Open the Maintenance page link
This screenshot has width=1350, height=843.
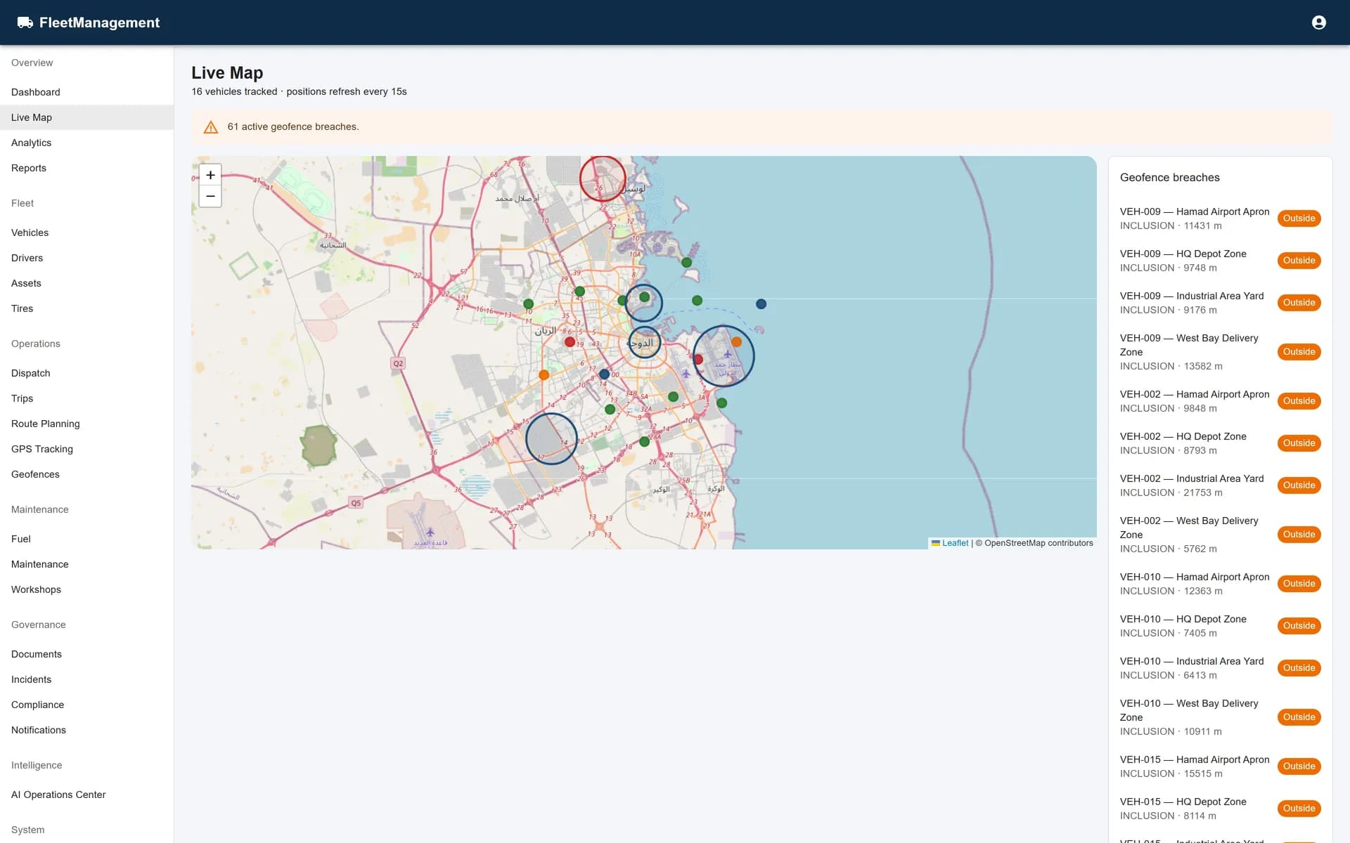click(x=86, y=564)
